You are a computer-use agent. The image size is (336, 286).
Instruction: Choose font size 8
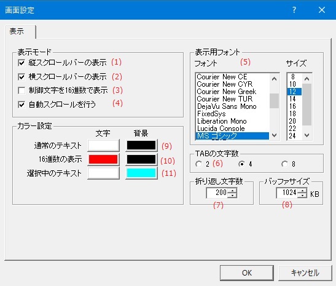click(294, 77)
